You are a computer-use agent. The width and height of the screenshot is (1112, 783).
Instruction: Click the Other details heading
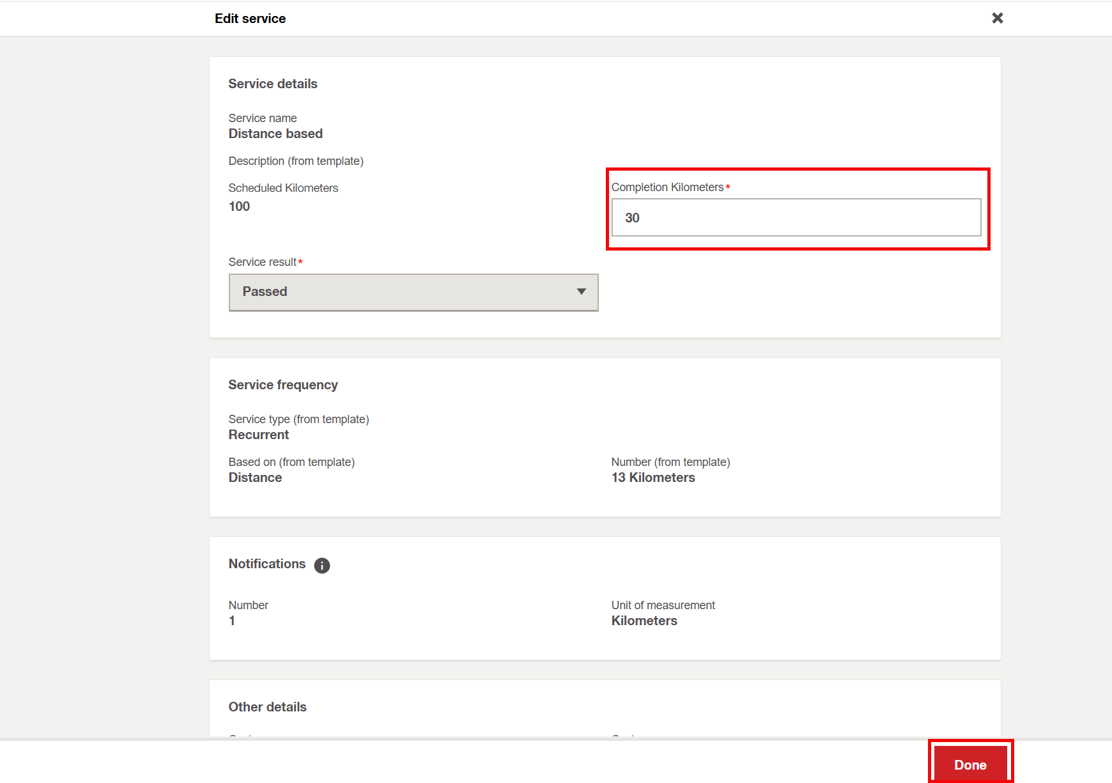(268, 707)
